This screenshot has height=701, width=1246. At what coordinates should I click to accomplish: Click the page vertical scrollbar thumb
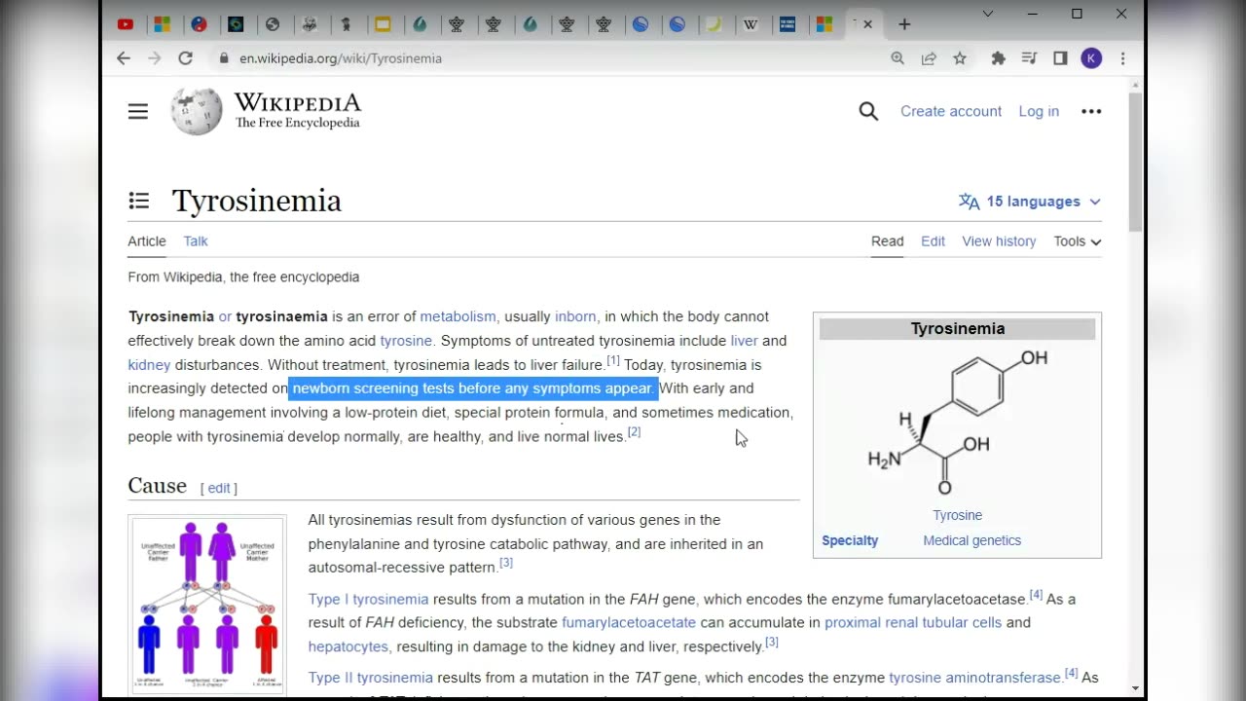[x=1135, y=162]
